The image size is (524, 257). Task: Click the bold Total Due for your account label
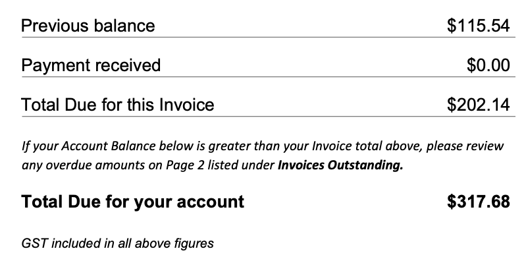pyautogui.click(x=133, y=202)
